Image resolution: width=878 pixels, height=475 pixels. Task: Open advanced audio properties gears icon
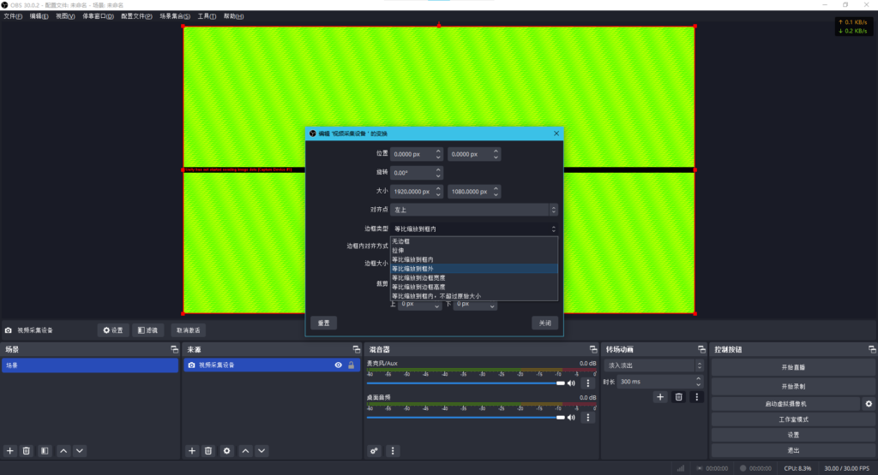[375, 450]
